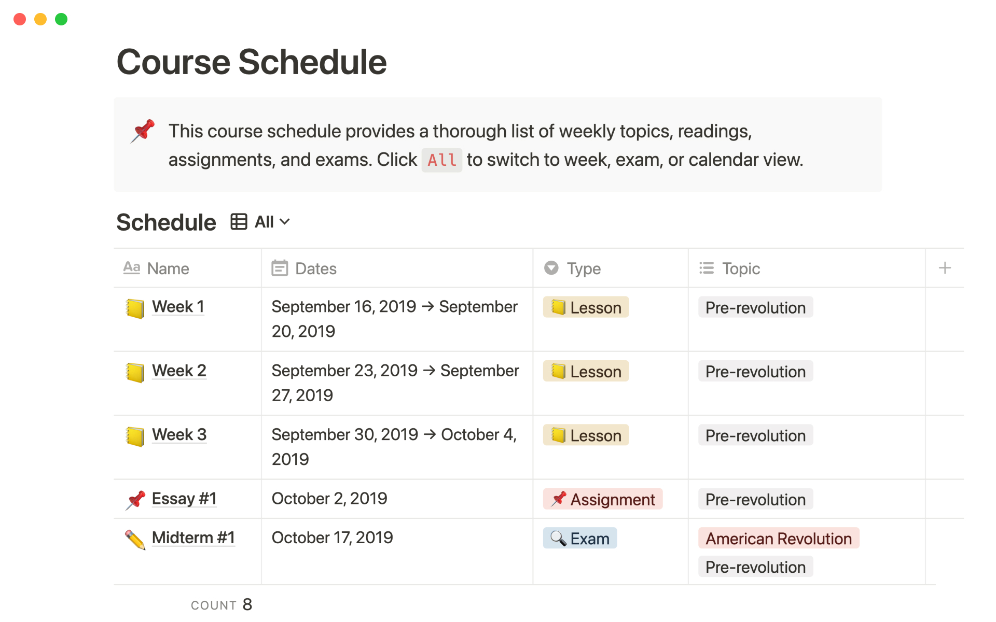The width and height of the screenshot is (996, 622).
Task: Open the Week 2 page link
Action: click(x=179, y=371)
